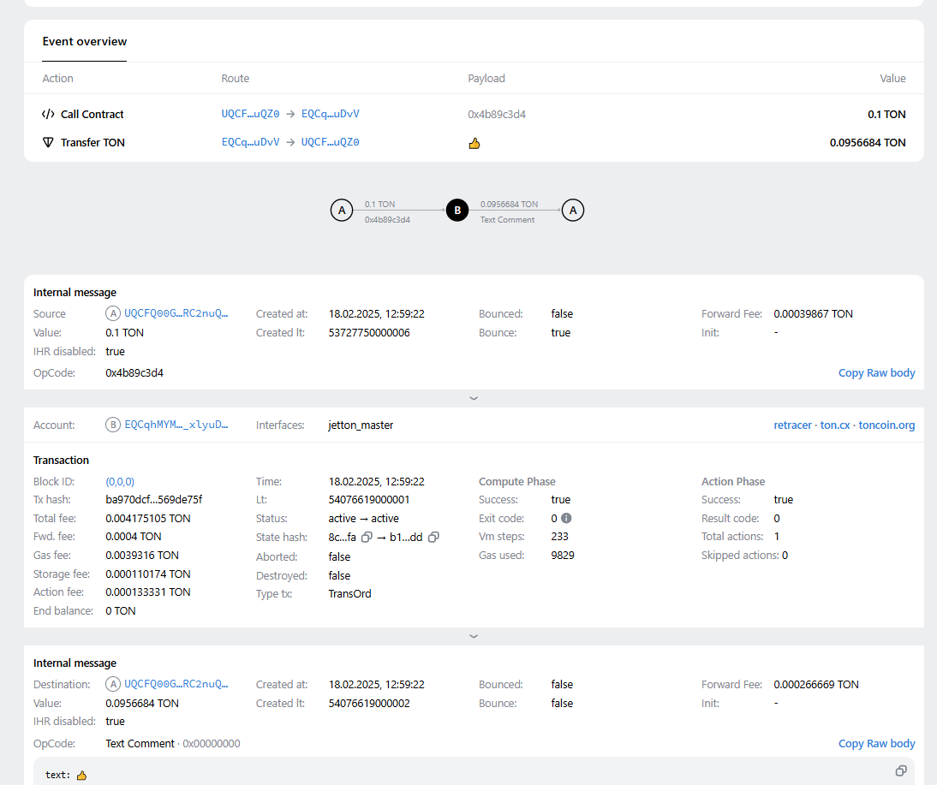The width and height of the screenshot is (937, 785).
Task: Click the Transfer TON triangle icon
Action: click(48, 143)
